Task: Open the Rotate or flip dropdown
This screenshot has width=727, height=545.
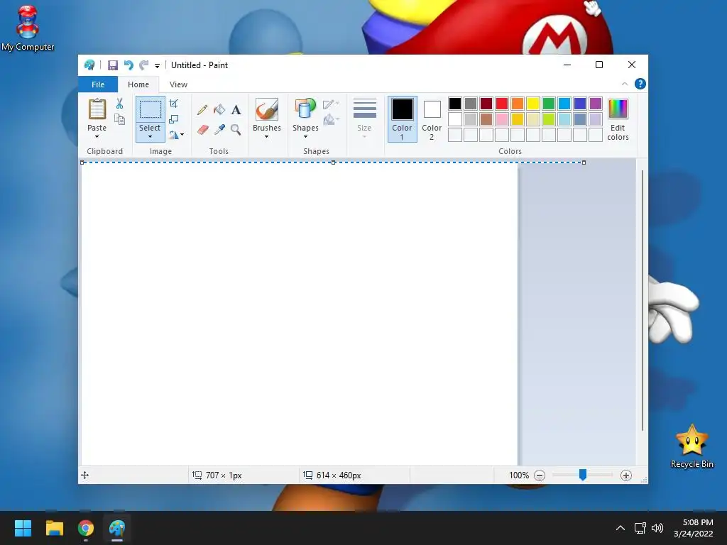Action: click(177, 135)
